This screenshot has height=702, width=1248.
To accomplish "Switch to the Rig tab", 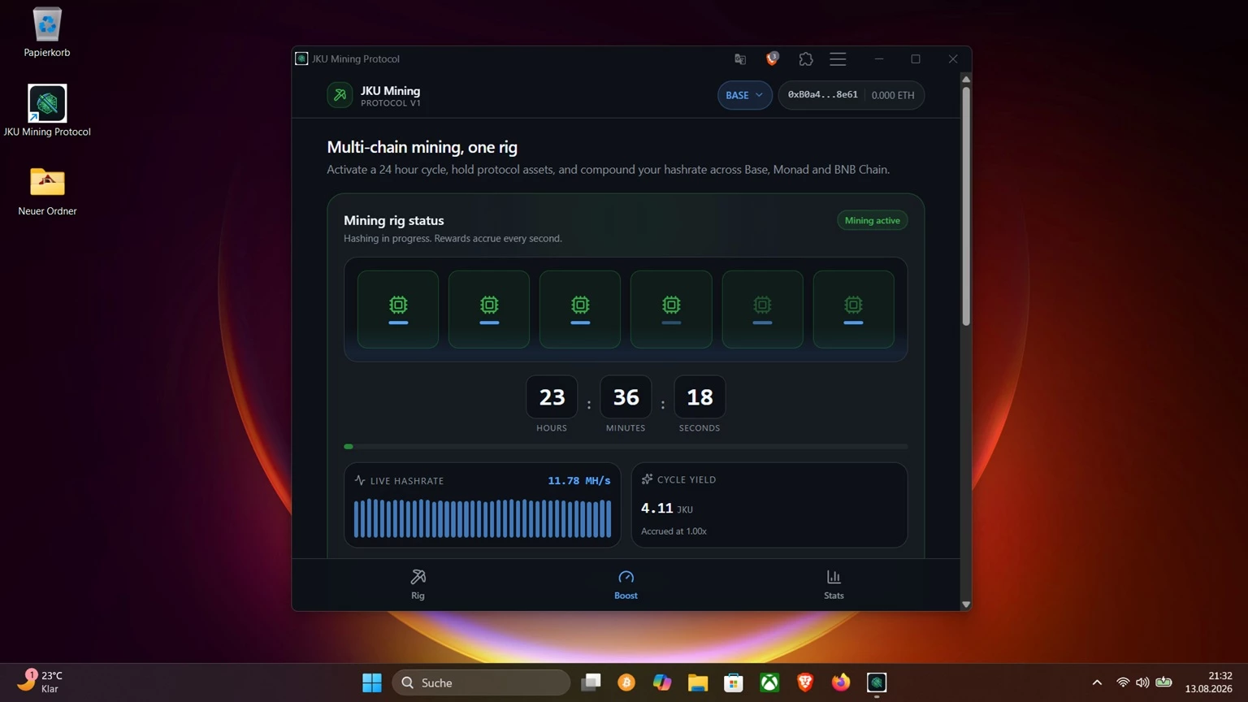I will (418, 584).
